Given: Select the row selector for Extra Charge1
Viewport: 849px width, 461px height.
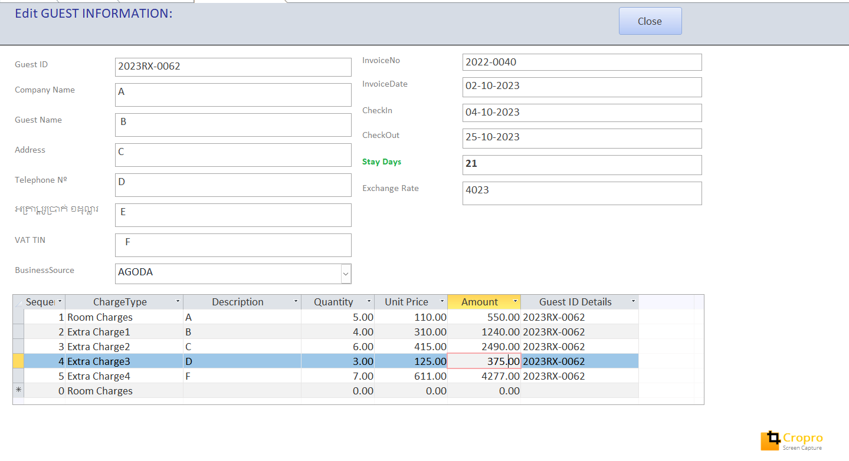Looking at the screenshot, I should click(x=18, y=332).
